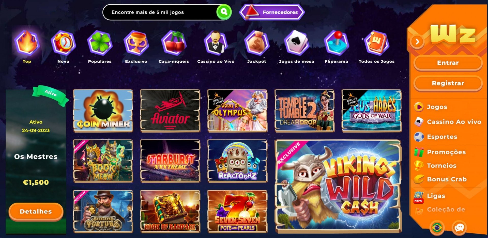This screenshot has width=488, height=238.
Task: Go to Esportes in the sidebar
Action: (x=442, y=137)
